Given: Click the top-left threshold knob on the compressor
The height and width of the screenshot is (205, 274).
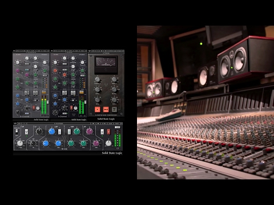Looking at the screenshot, I should (x=97, y=79).
